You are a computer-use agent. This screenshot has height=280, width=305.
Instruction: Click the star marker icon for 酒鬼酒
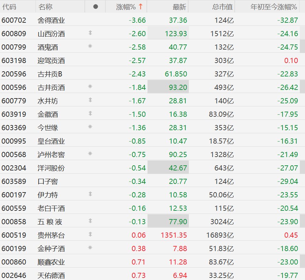(x=90, y=46)
